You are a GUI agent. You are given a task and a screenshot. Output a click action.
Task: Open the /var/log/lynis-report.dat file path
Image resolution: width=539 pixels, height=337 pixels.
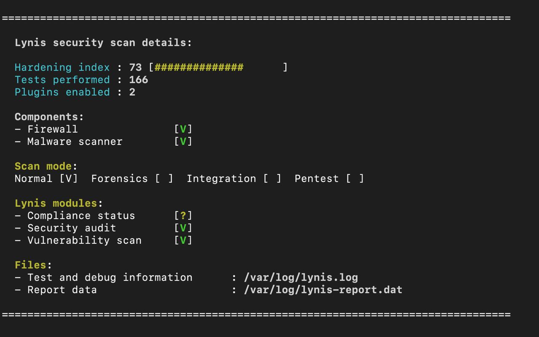(x=323, y=290)
